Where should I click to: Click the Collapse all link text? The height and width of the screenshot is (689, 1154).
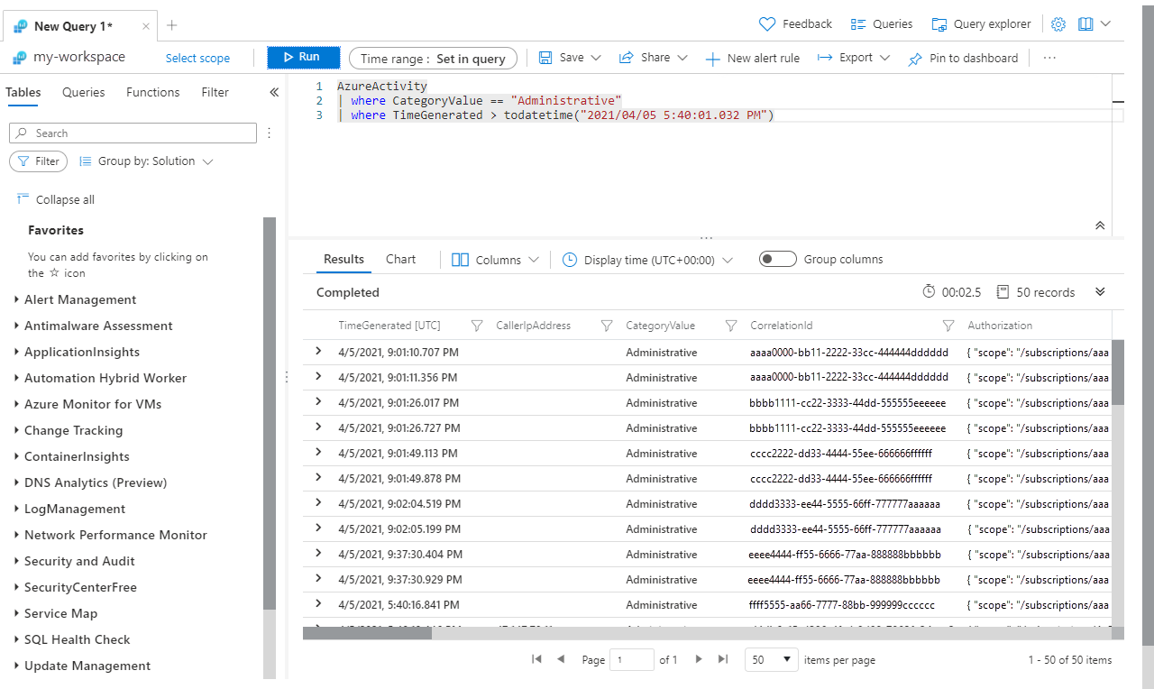tap(65, 200)
